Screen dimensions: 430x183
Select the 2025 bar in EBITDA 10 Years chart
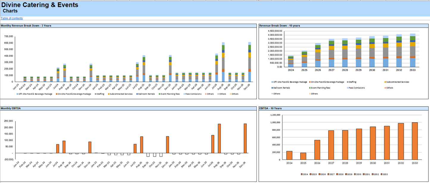pos(303,156)
